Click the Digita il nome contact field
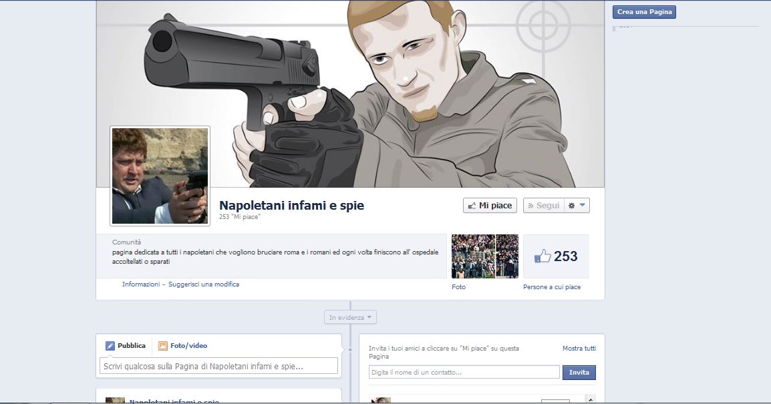Viewport: 771px width, 404px height. click(464, 372)
